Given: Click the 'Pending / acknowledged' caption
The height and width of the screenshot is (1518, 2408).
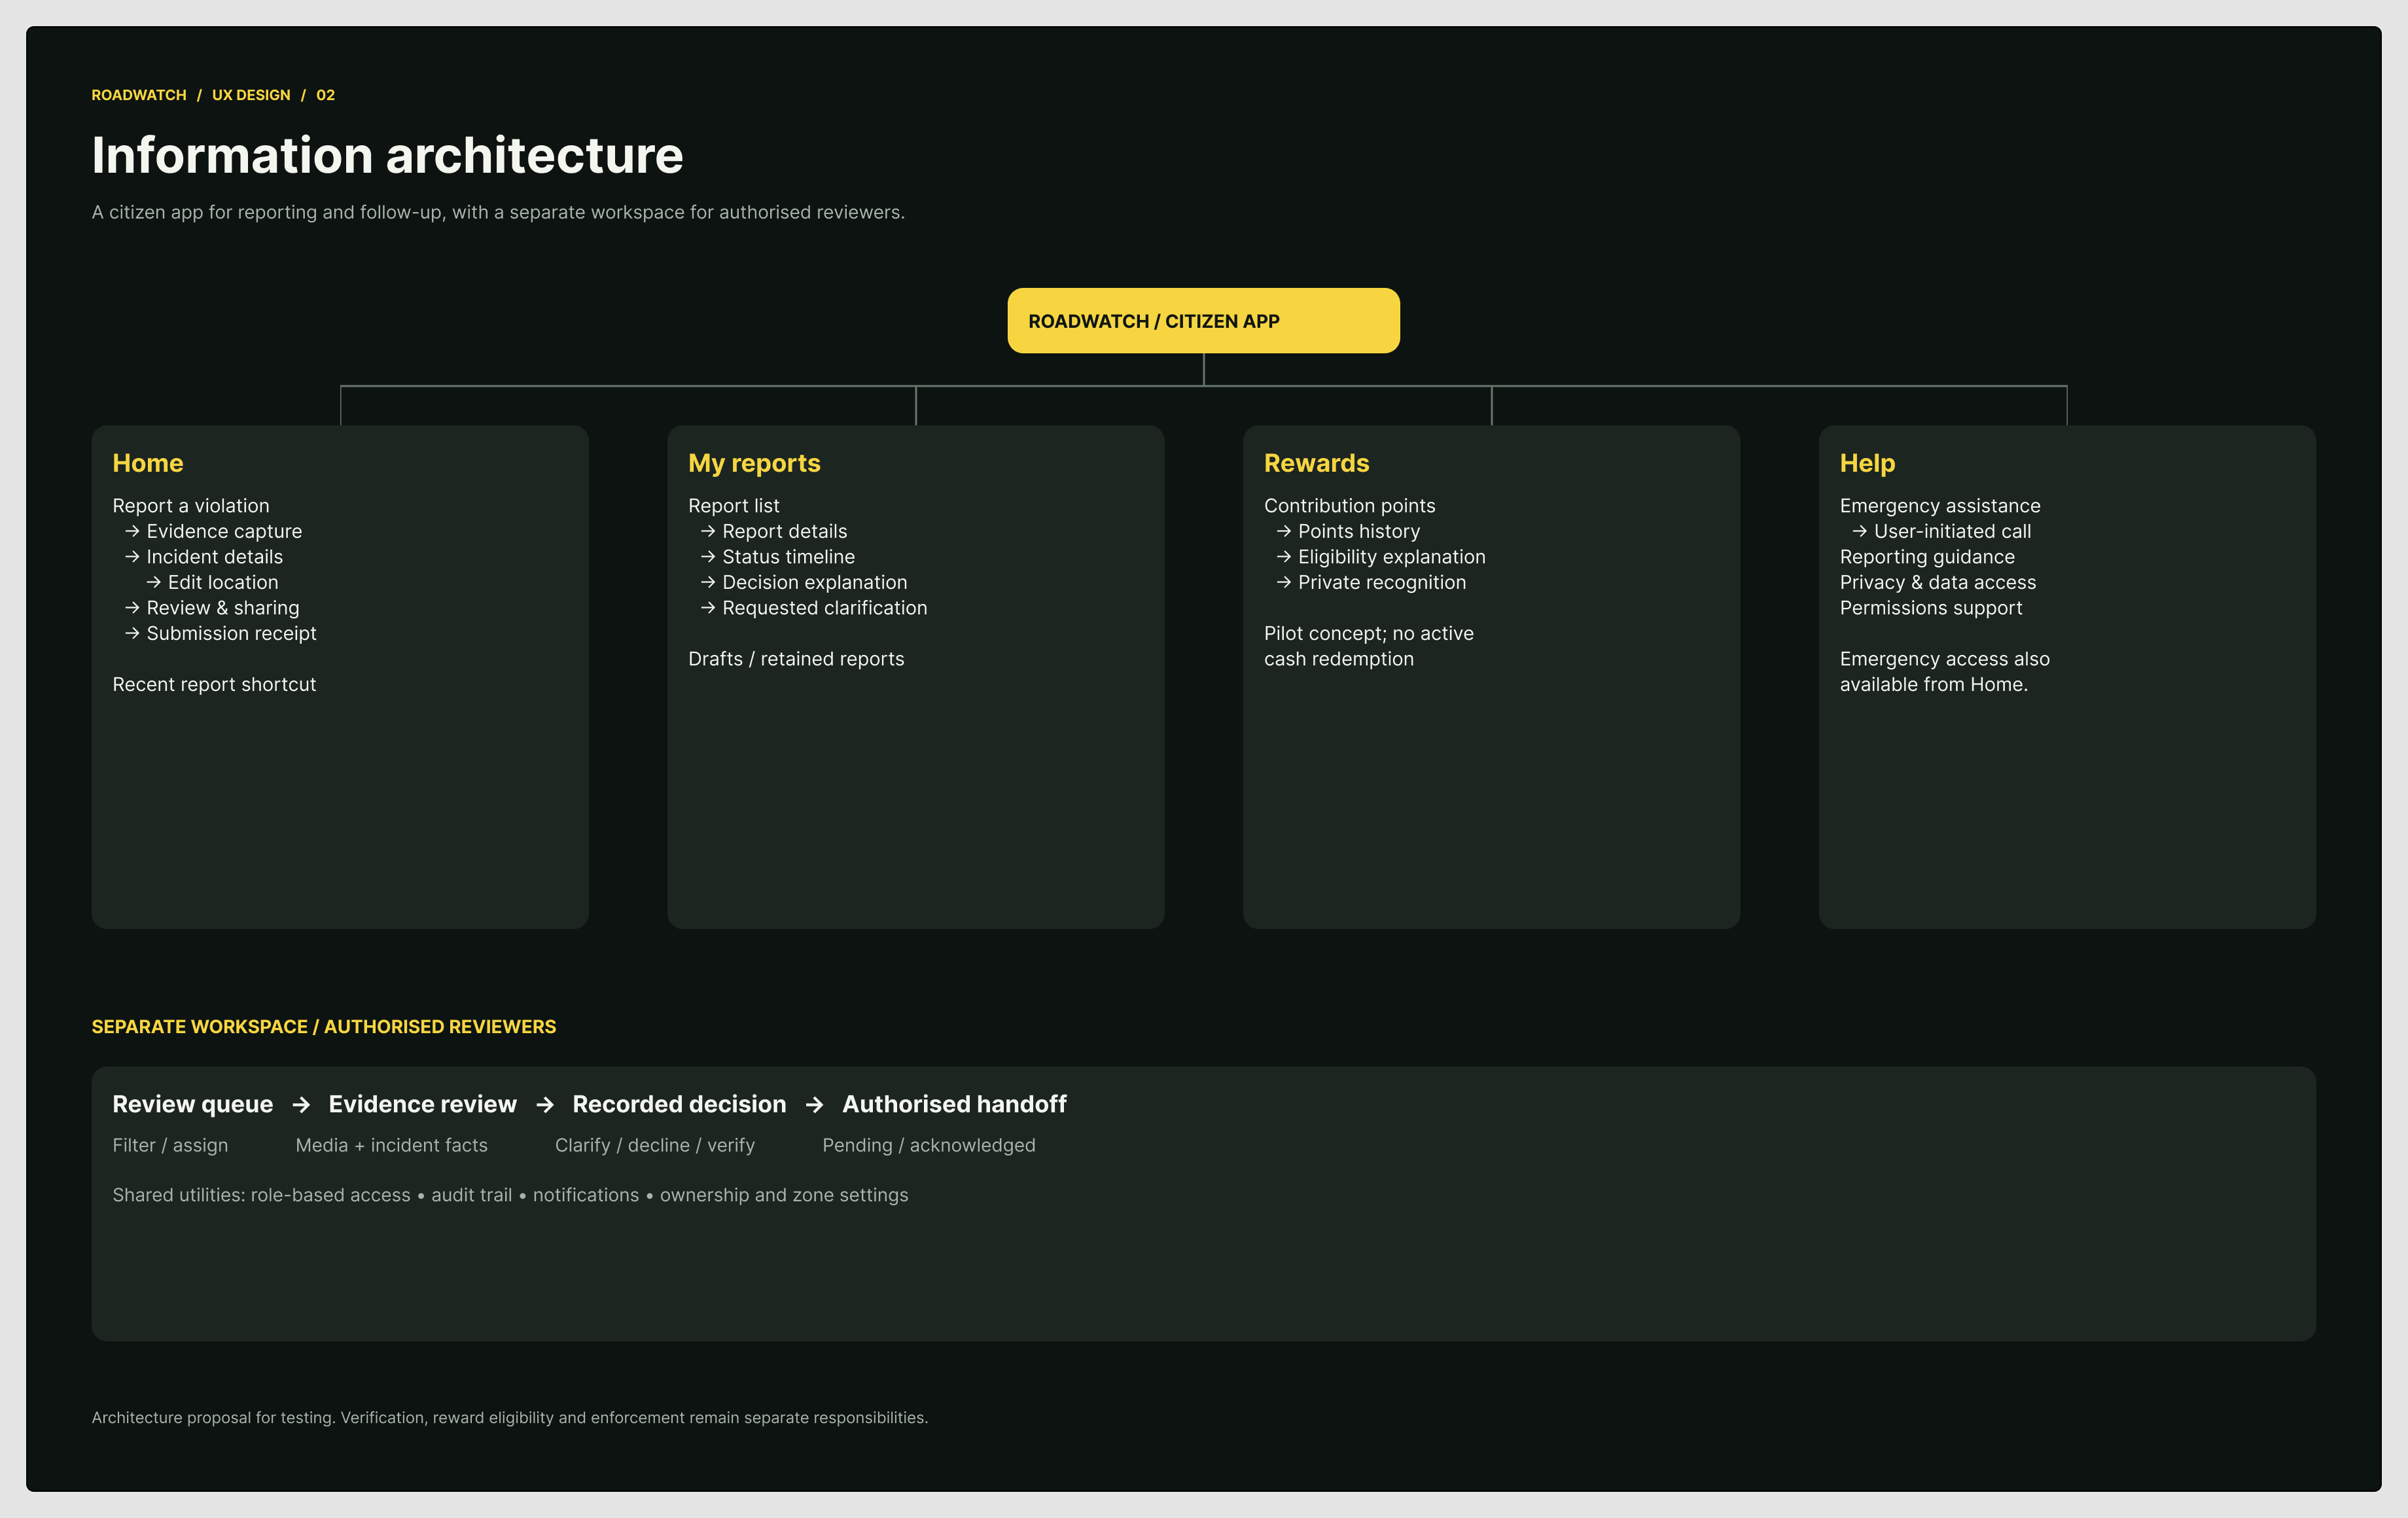Looking at the screenshot, I should pos(929,1146).
